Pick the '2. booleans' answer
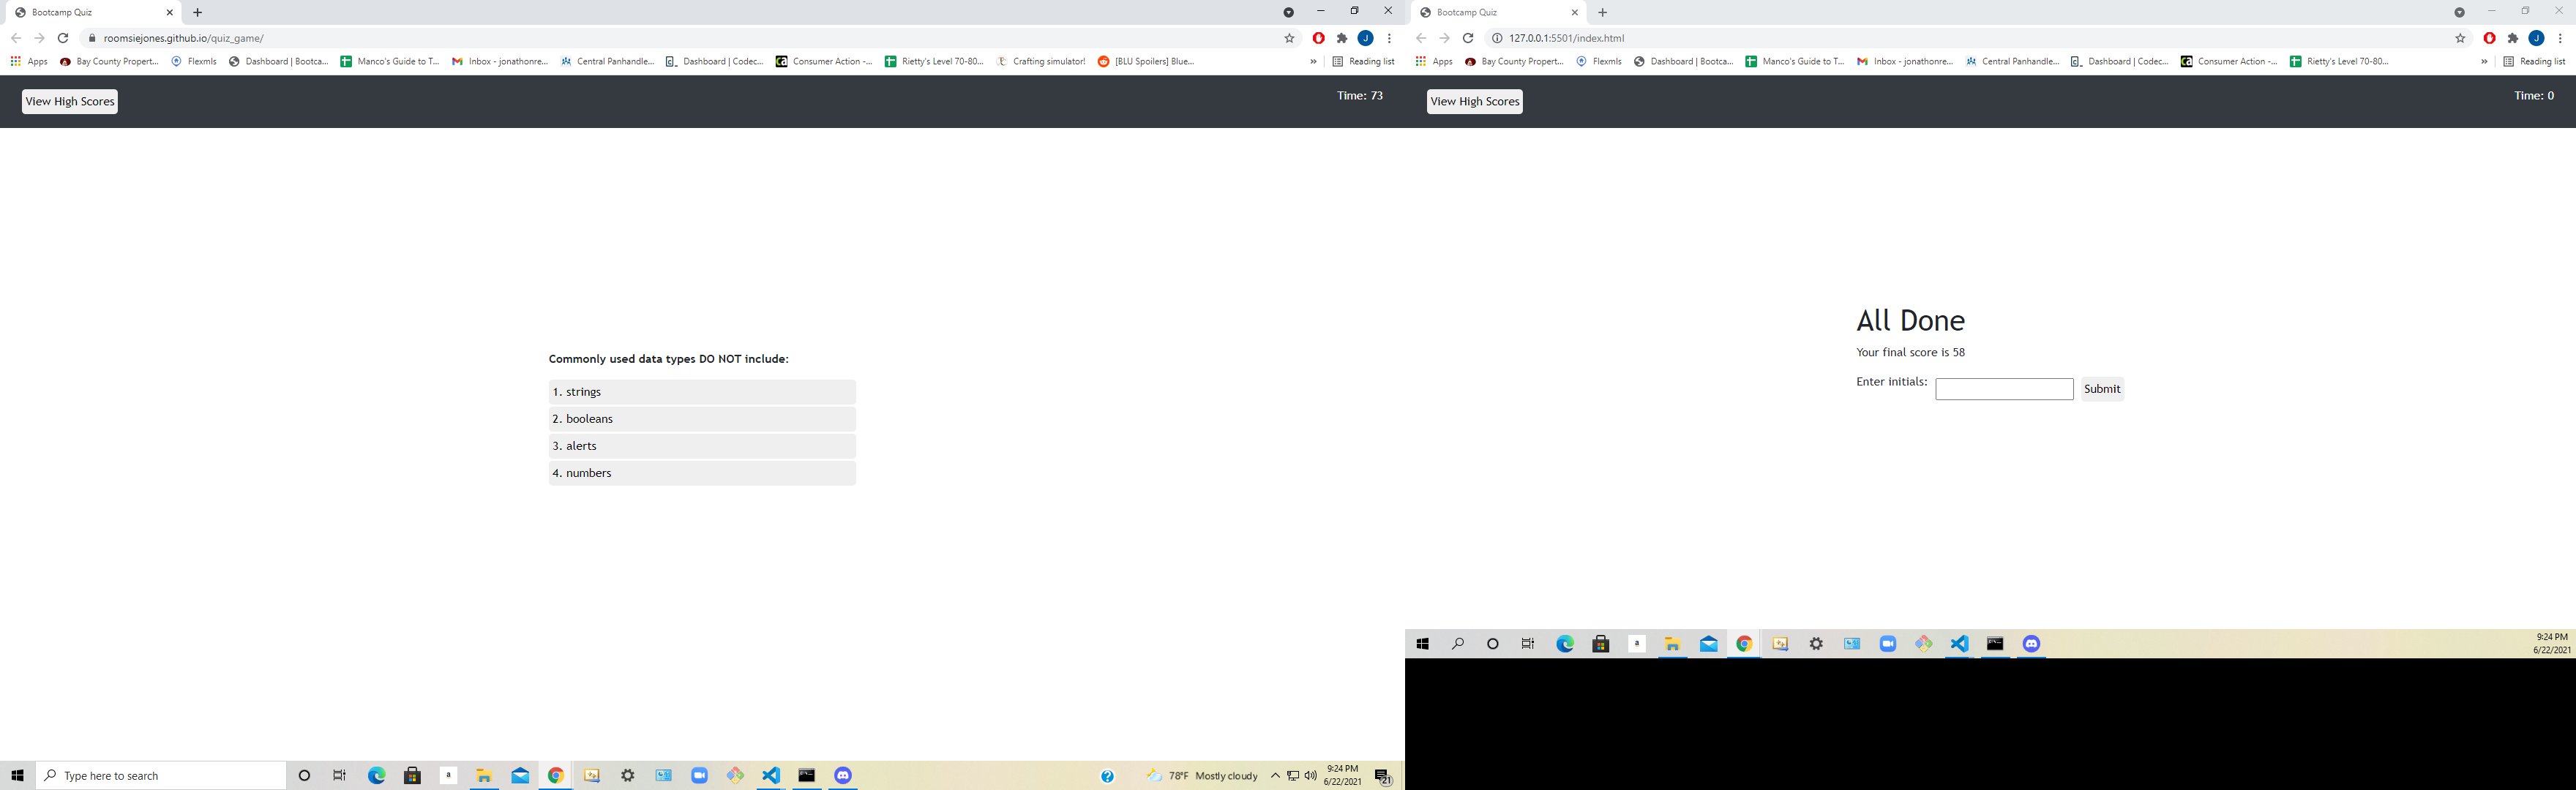2576x790 pixels. tap(701, 419)
